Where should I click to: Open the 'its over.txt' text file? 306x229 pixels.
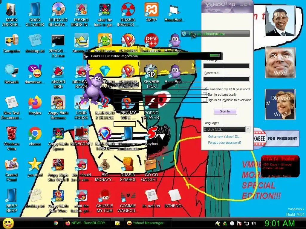click(151, 198)
